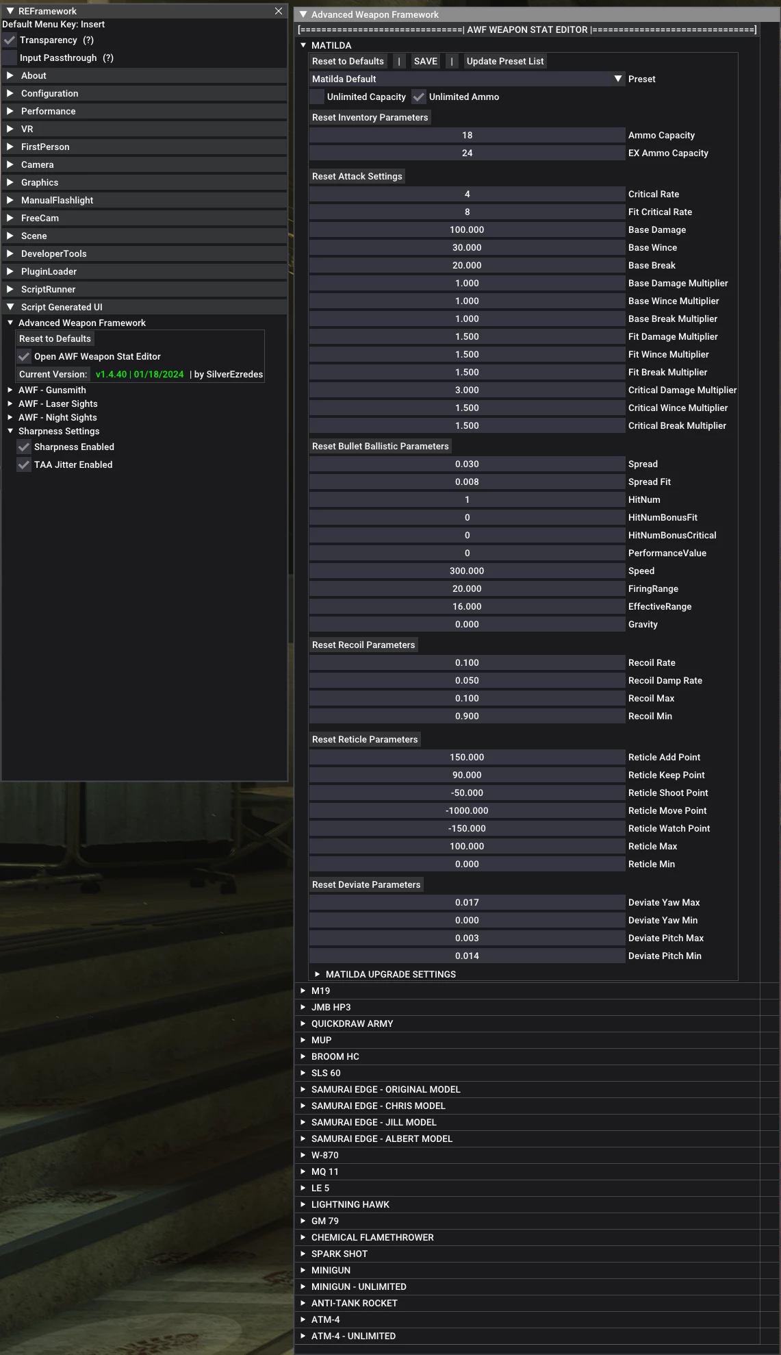Click the Deviate Yaw Max value field

coord(467,902)
